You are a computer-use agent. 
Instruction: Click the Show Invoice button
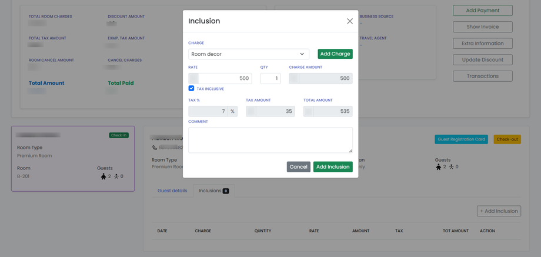(x=482, y=27)
